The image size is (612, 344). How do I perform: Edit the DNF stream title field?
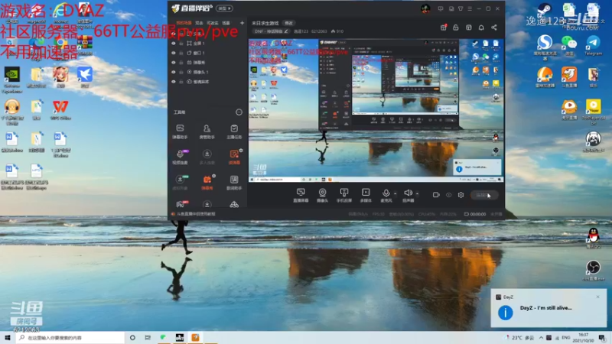pyautogui.click(x=272, y=31)
